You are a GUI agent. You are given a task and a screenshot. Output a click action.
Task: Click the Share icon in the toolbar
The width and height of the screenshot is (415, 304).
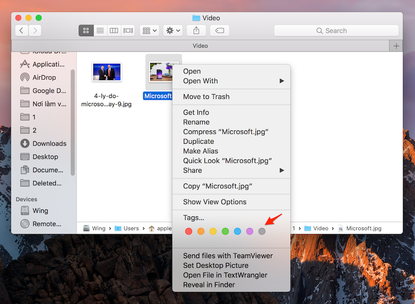(x=196, y=30)
